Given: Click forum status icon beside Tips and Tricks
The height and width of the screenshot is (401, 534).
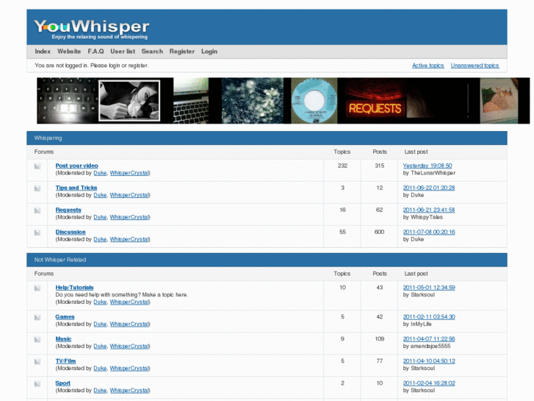Looking at the screenshot, I should (37, 188).
